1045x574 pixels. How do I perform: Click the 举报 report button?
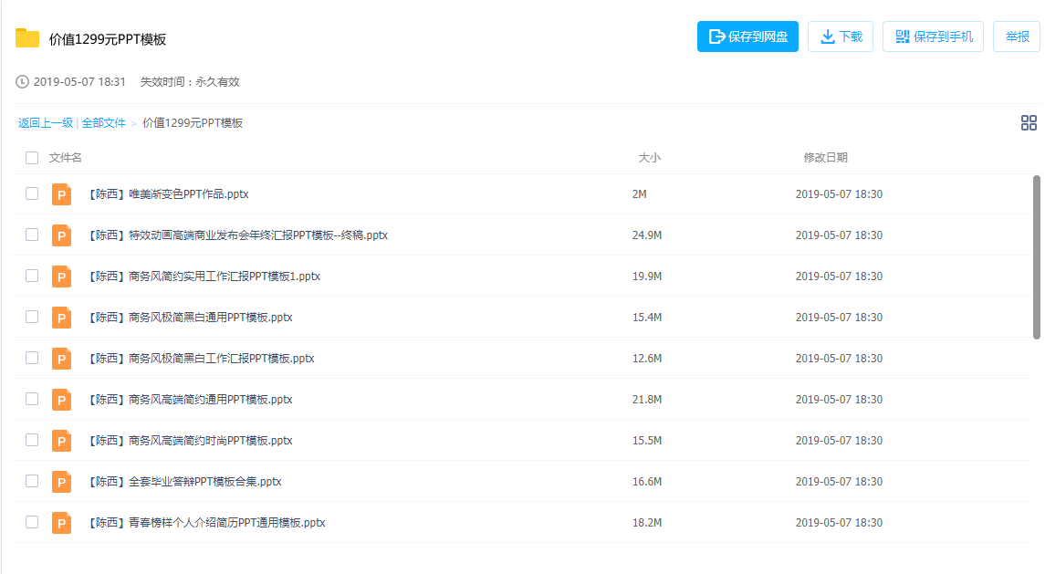[x=1017, y=37]
